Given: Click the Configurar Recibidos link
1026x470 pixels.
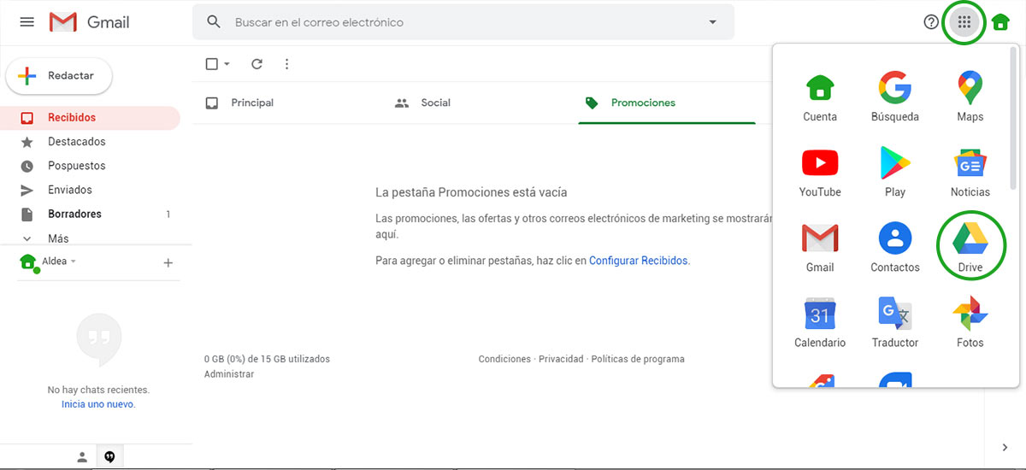Looking at the screenshot, I should pyautogui.click(x=639, y=261).
